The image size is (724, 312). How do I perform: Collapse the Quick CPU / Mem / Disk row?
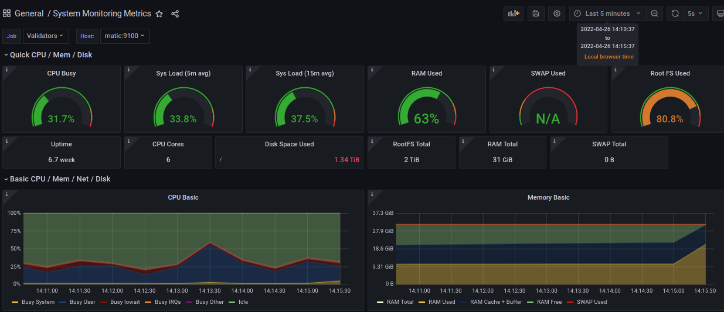50,55
